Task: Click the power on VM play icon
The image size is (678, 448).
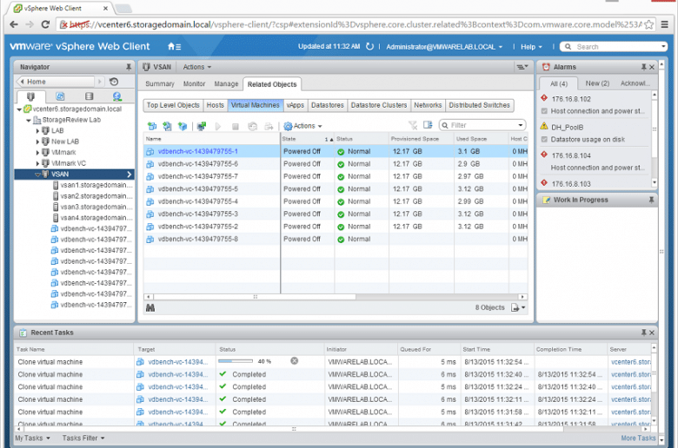Action: point(218,126)
